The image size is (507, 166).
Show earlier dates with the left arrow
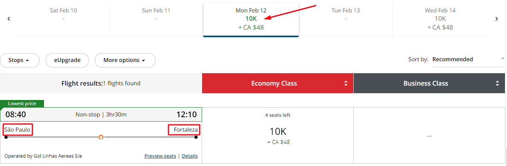pos(9,19)
